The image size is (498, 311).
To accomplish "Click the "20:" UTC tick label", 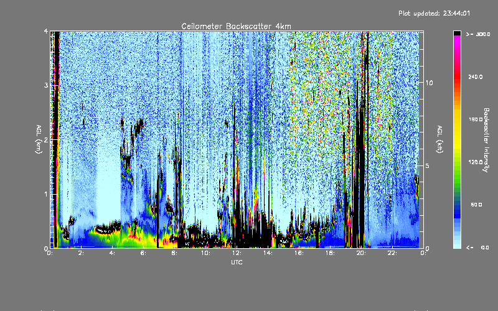I will pyautogui.click(x=361, y=253).
